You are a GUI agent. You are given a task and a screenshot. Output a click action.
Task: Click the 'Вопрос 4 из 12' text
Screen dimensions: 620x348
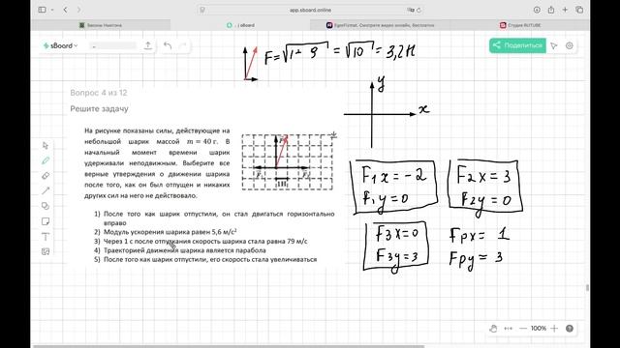[99, 93]
